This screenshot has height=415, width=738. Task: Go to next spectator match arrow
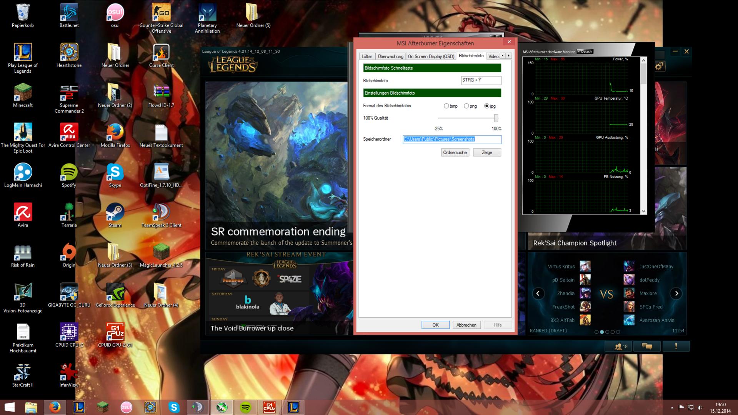point(676,294)
